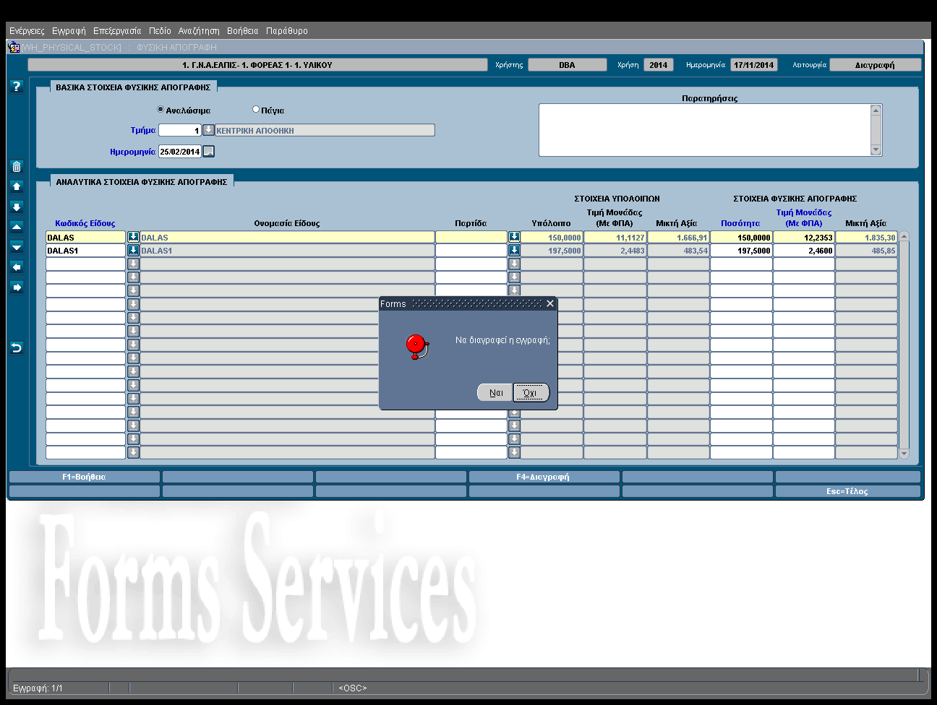Confirm deletion with the Ναι button
The width and height of the screenshot is (937, 705).
point(495,393)
